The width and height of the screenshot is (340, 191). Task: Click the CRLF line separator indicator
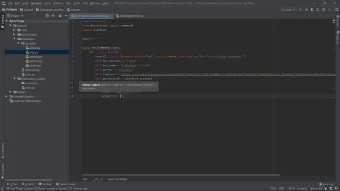click(282, 189)
